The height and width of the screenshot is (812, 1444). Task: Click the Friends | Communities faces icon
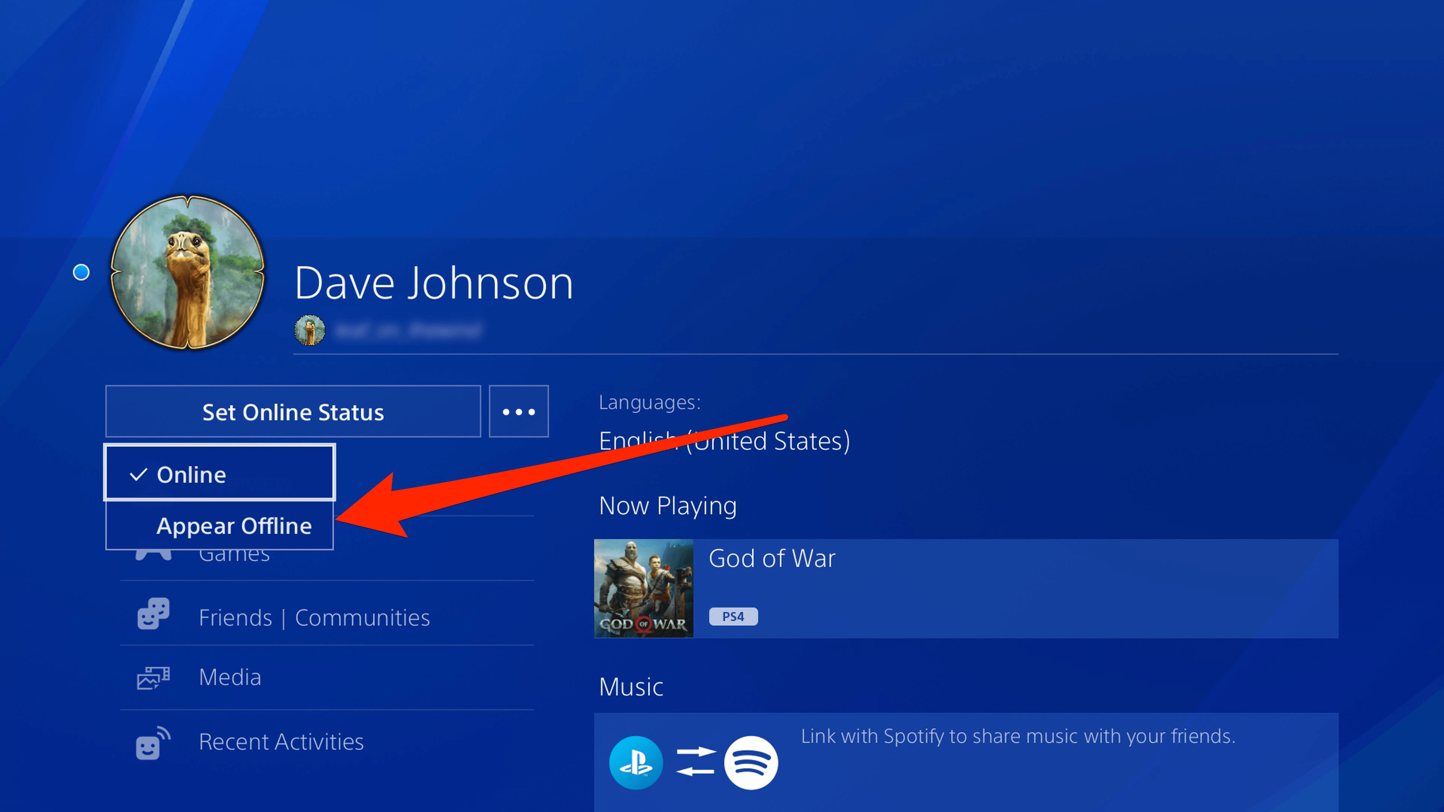tap(153, 614)
